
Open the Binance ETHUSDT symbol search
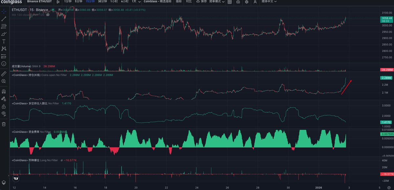click(39, 2)
